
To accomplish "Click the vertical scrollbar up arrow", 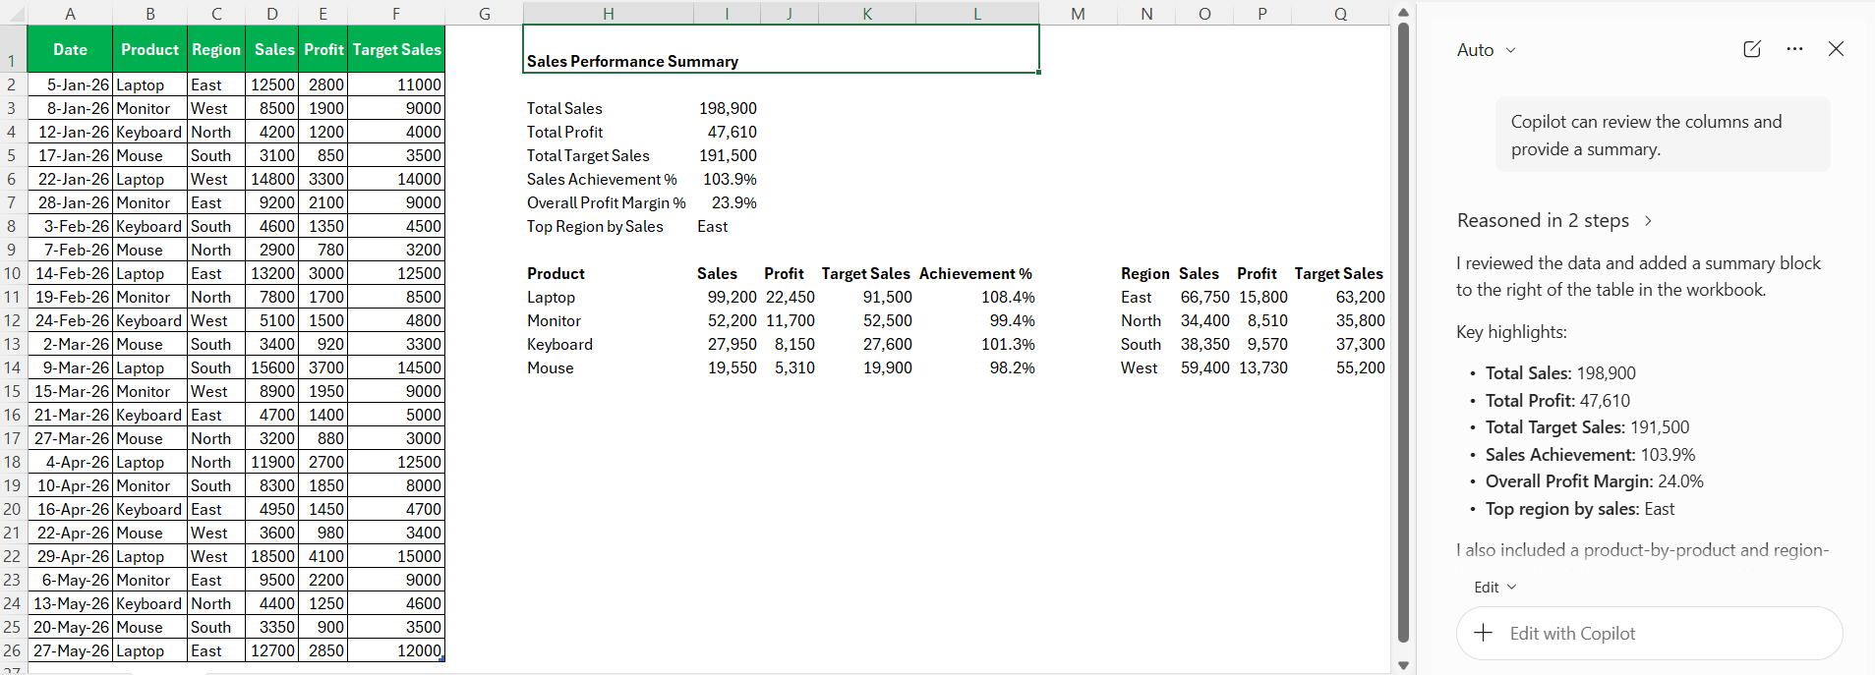I will 1403,12.
